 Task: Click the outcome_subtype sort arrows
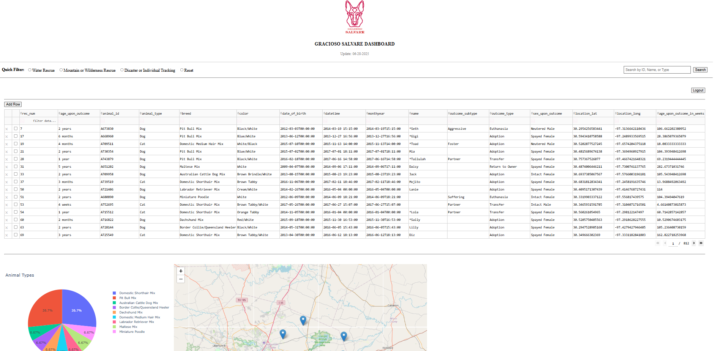[x=449, y=113]
